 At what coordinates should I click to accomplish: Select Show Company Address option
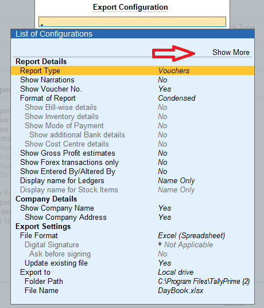pyautogui.click(x=133, y=217)
